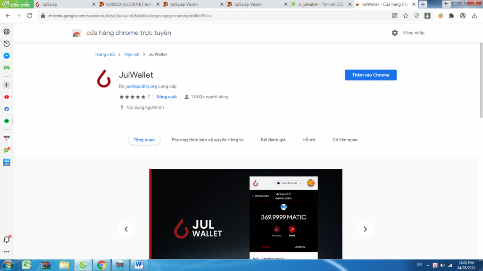Open YouTube shortcut in the sidebar
The image size is (483, 271).
[x=7, y=97]
